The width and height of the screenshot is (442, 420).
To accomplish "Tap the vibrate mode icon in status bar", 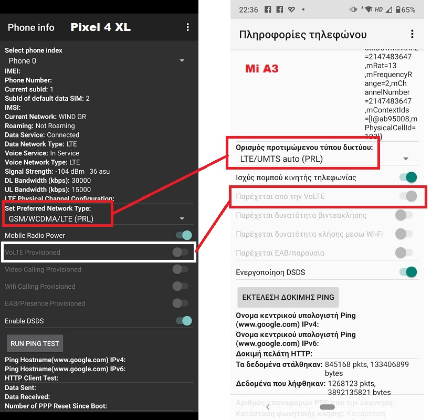I will pyautogui.click(x=353, y=9).
